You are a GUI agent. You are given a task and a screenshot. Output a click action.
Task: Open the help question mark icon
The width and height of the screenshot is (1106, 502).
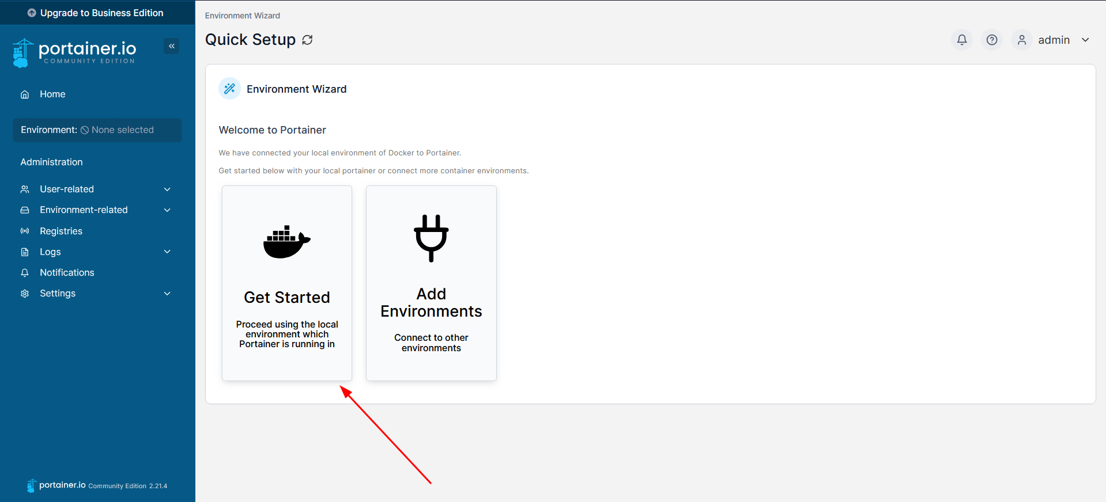tap(991, 40)
